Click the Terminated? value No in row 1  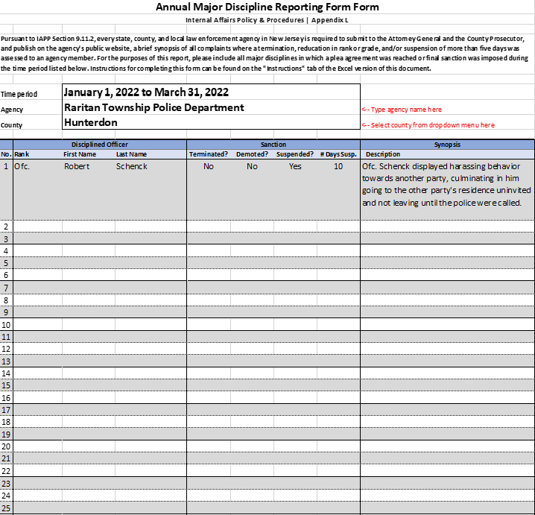coord(209,166)
